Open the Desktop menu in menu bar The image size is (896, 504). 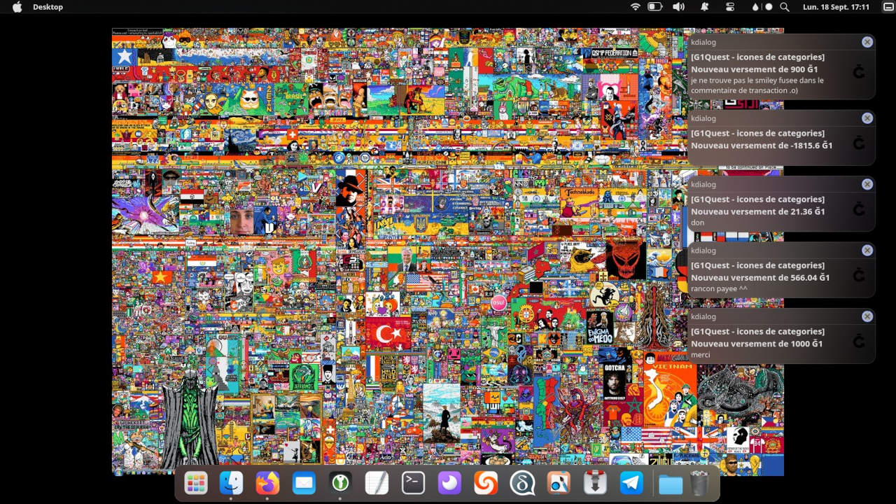click(x=48, y=6)
